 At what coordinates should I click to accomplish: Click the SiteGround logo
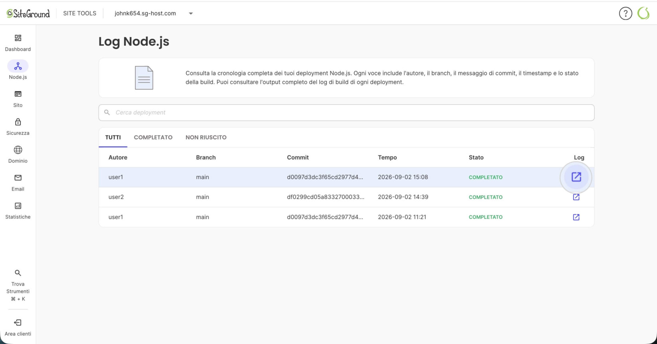tap(28, 13)
